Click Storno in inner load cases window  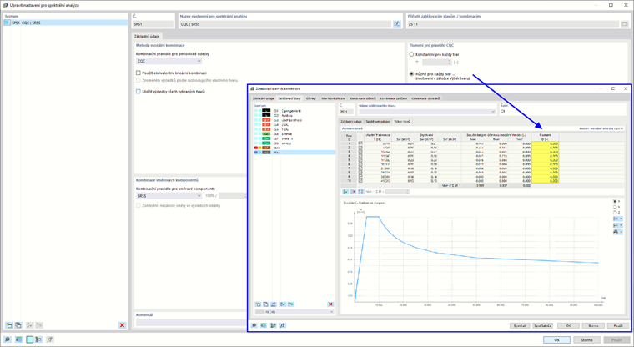coord(593,325)
